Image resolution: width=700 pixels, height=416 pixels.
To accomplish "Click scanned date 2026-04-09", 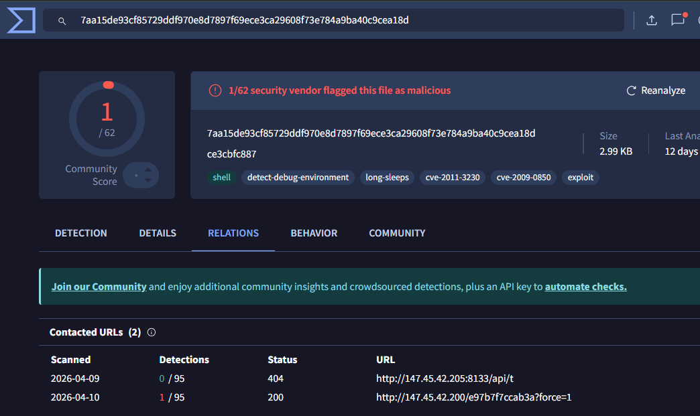I will click(75, 378).
